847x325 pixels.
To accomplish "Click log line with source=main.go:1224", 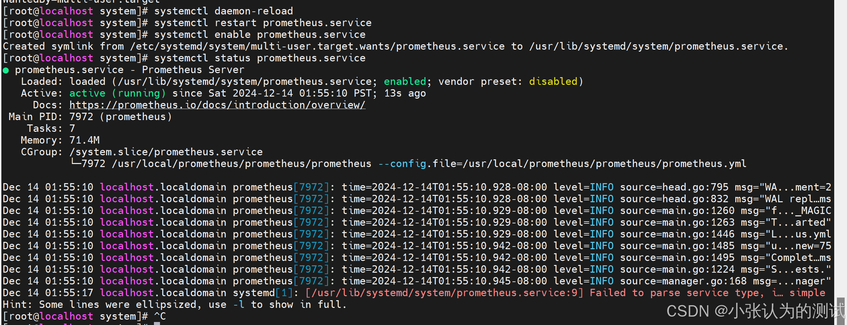I will point(417,269).
